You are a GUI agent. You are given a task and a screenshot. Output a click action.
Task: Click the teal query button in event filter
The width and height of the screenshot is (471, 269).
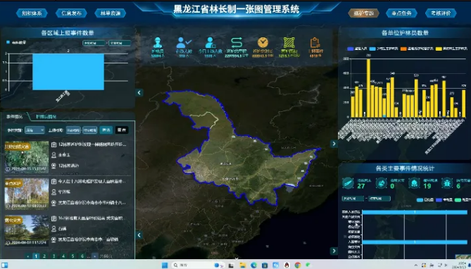[x=106, y=130]
